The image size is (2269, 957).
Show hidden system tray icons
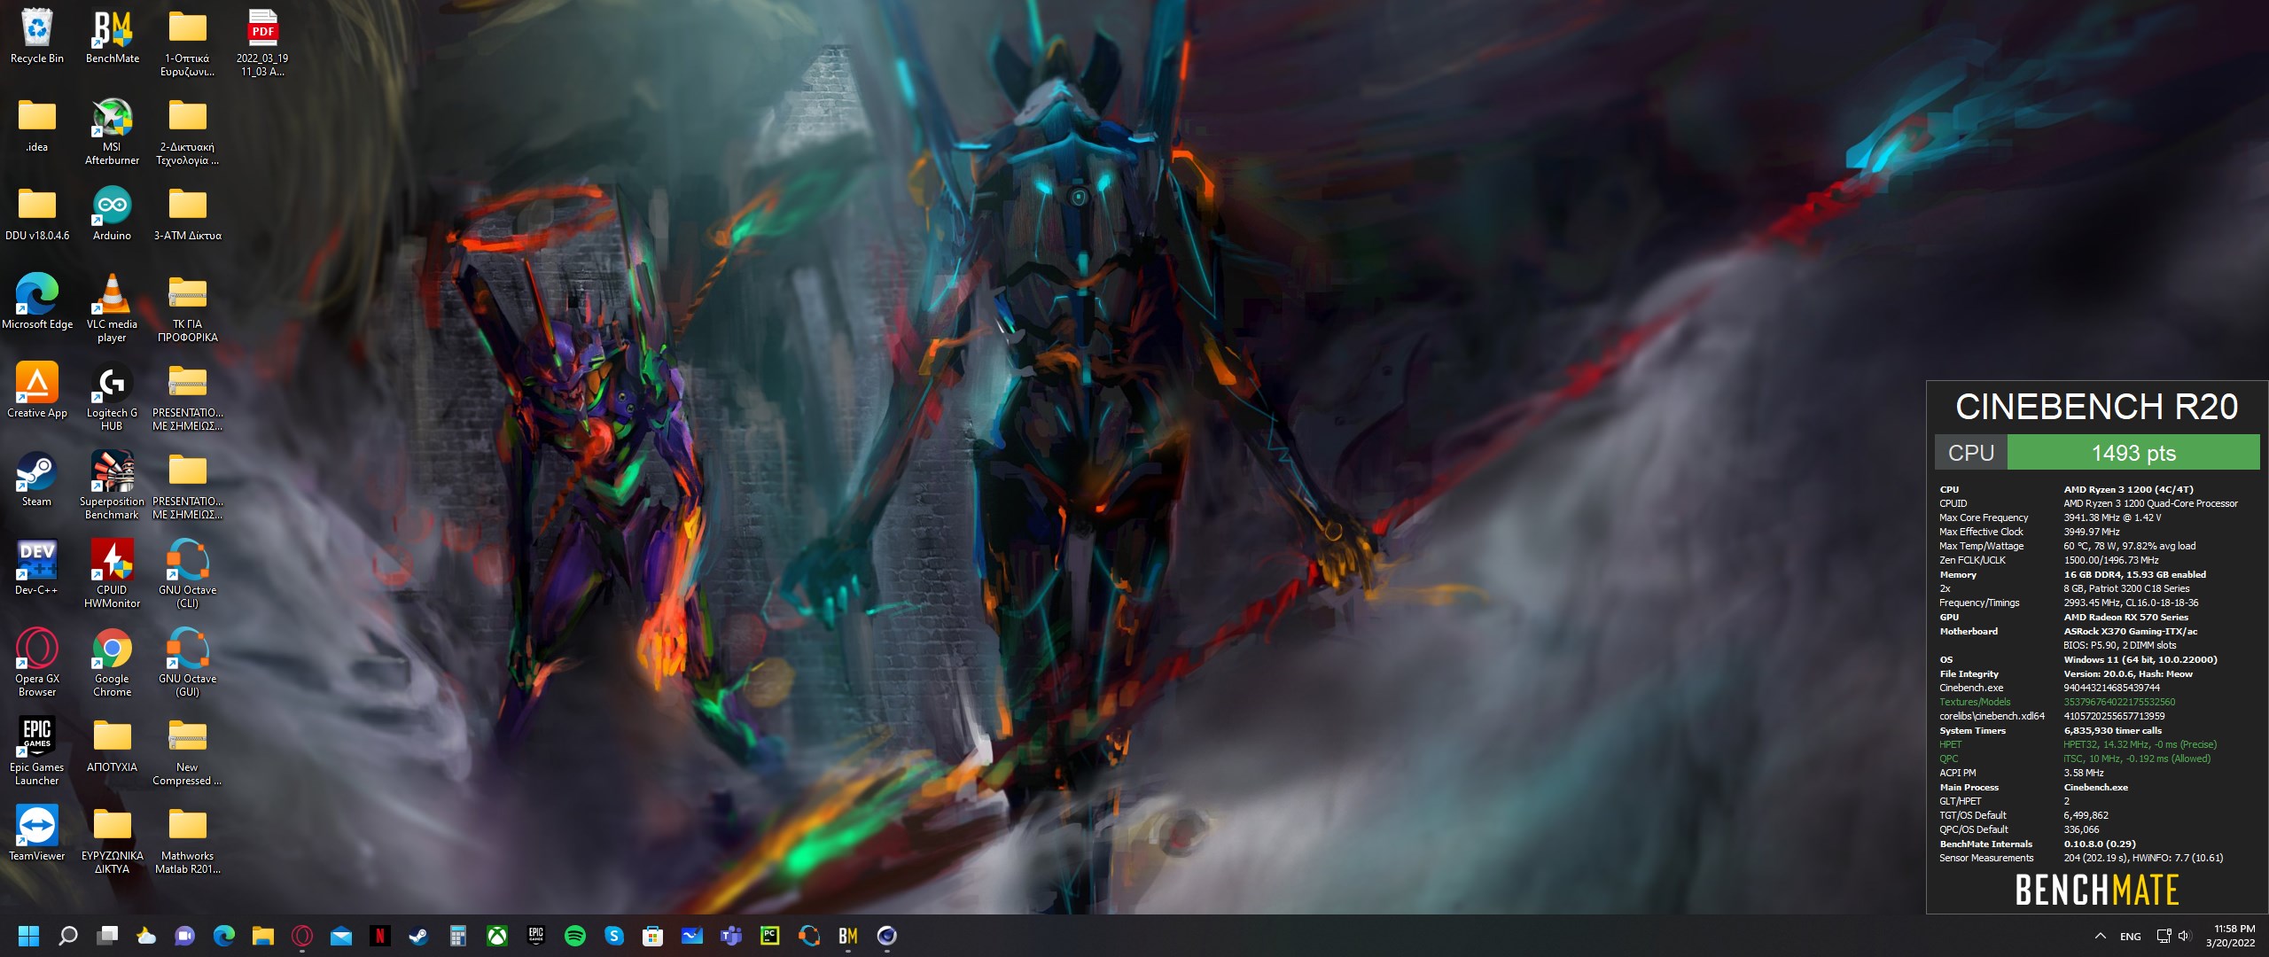[2100, 936]
